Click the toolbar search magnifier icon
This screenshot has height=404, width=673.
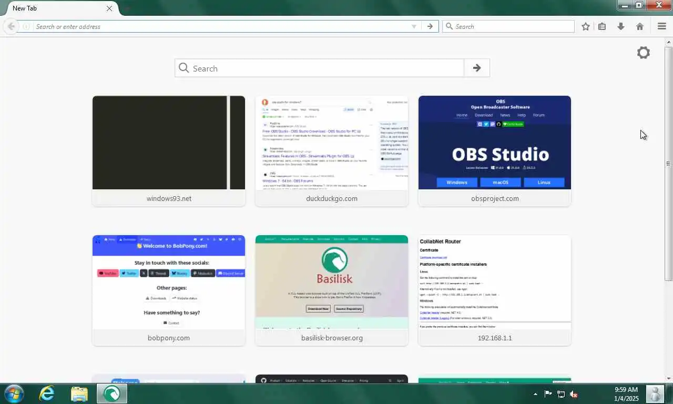(449, 26)
